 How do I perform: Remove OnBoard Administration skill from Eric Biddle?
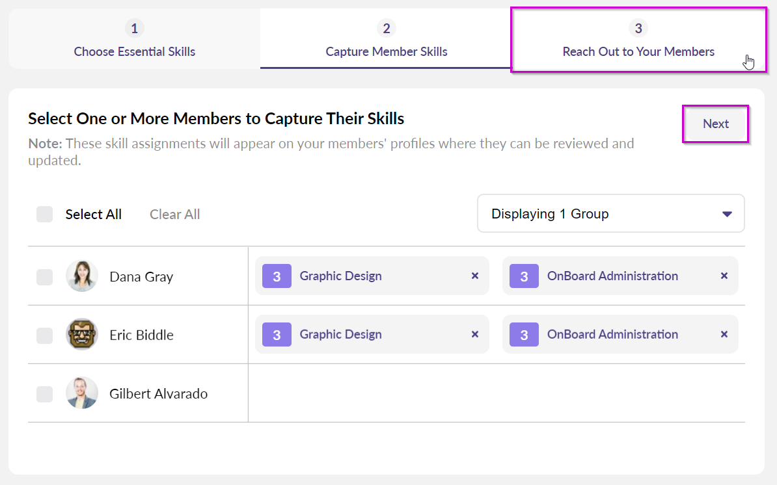click(724, 334)
